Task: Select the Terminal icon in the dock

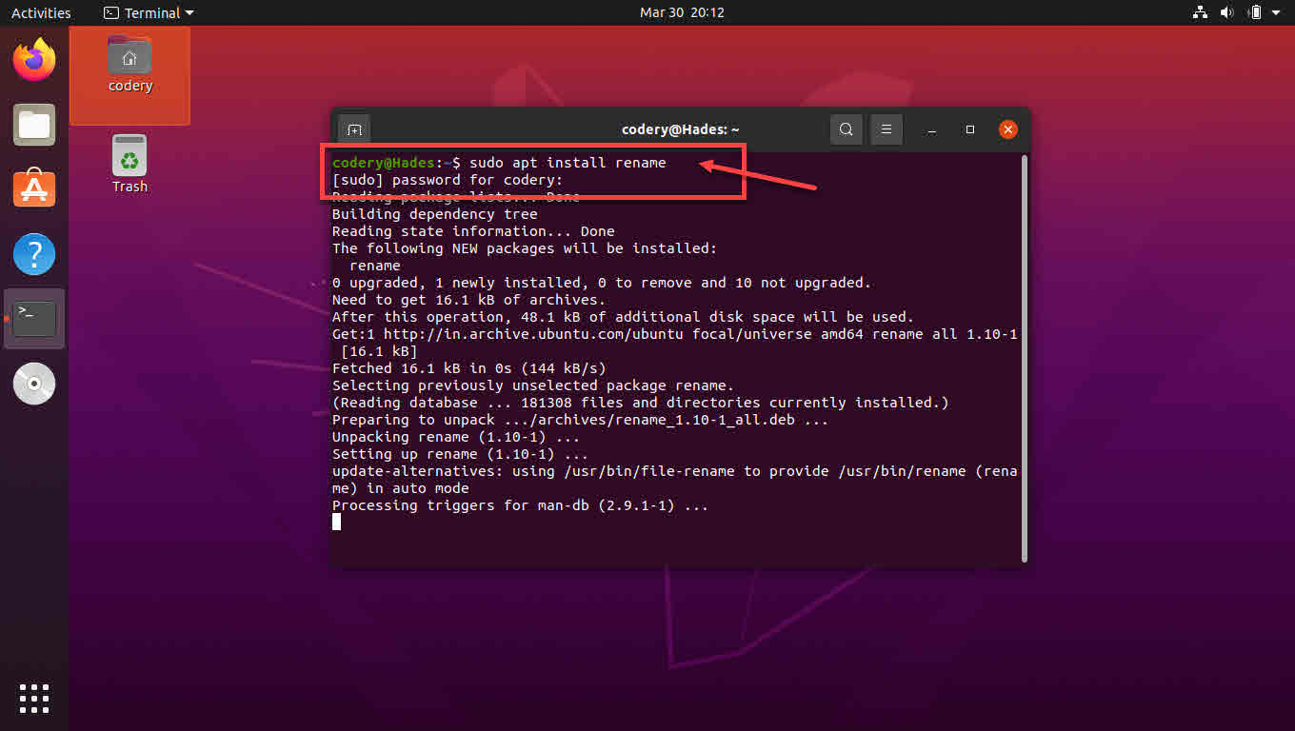Action: click(x=33, y=318)
